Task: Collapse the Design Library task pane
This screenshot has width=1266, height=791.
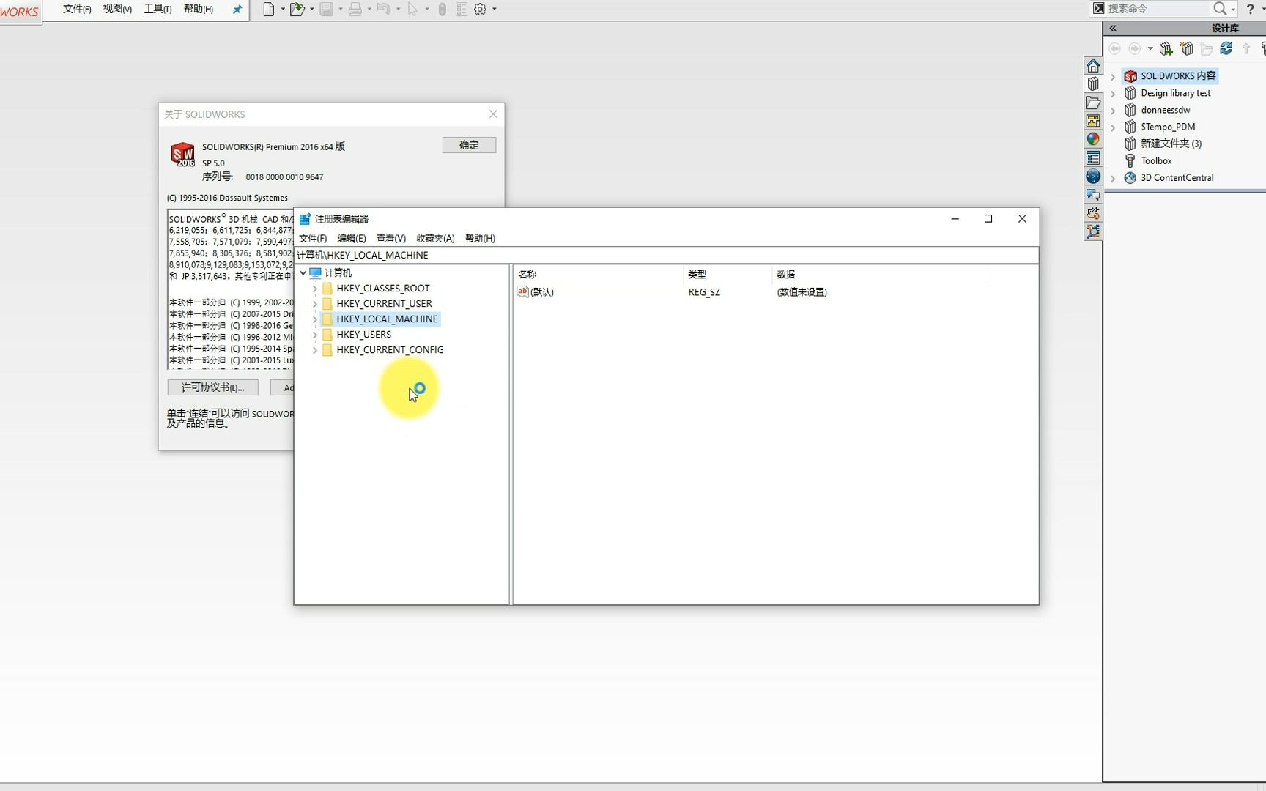Action: (x=1113, y=28)
